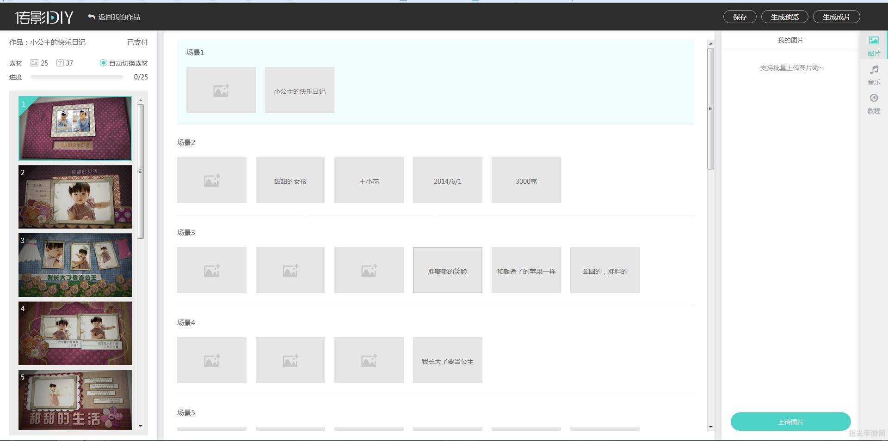Click the 场景1 label
Screen dimensions: 888x441
click(x=195, y=52)
